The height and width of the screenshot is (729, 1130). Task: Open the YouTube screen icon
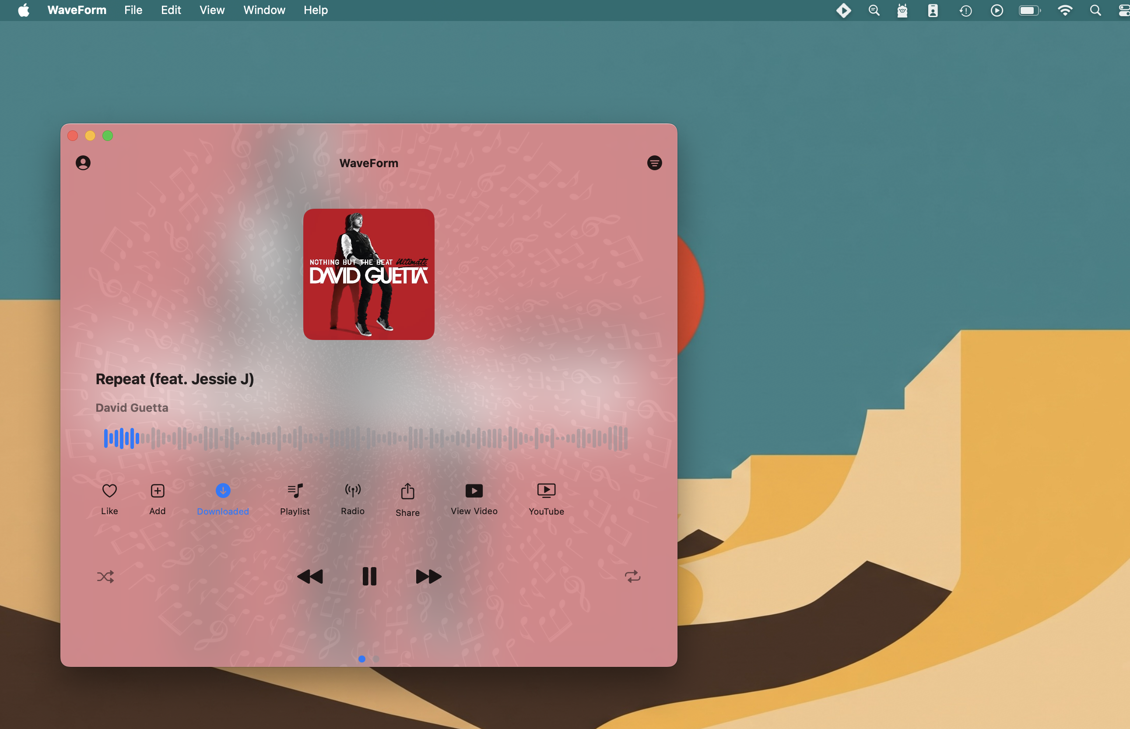pos(546,491)
